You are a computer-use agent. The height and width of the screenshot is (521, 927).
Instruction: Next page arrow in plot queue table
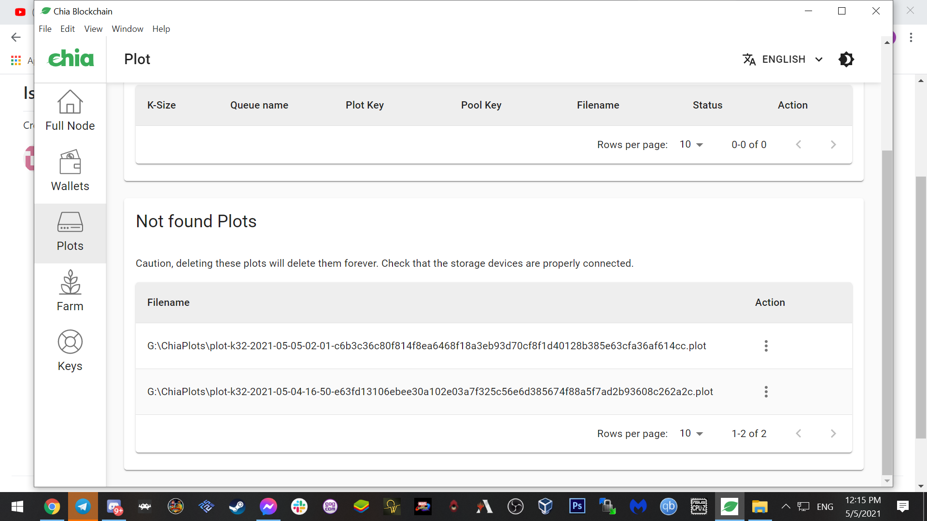833,145
